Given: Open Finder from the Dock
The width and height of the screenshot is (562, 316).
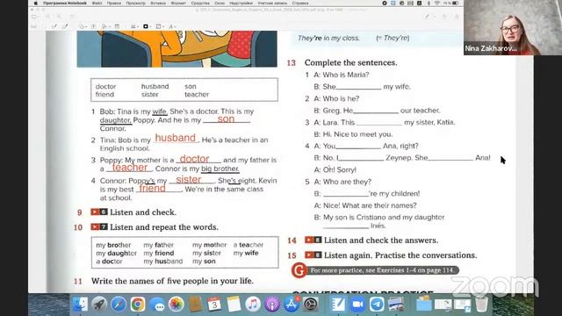Looking at the screenshot, I should click(x=80, y=305).
